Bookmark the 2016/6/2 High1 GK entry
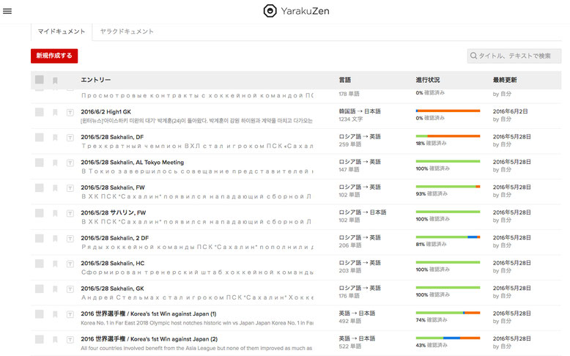Viewport: 570px width, 356px height. click(55, 112)
